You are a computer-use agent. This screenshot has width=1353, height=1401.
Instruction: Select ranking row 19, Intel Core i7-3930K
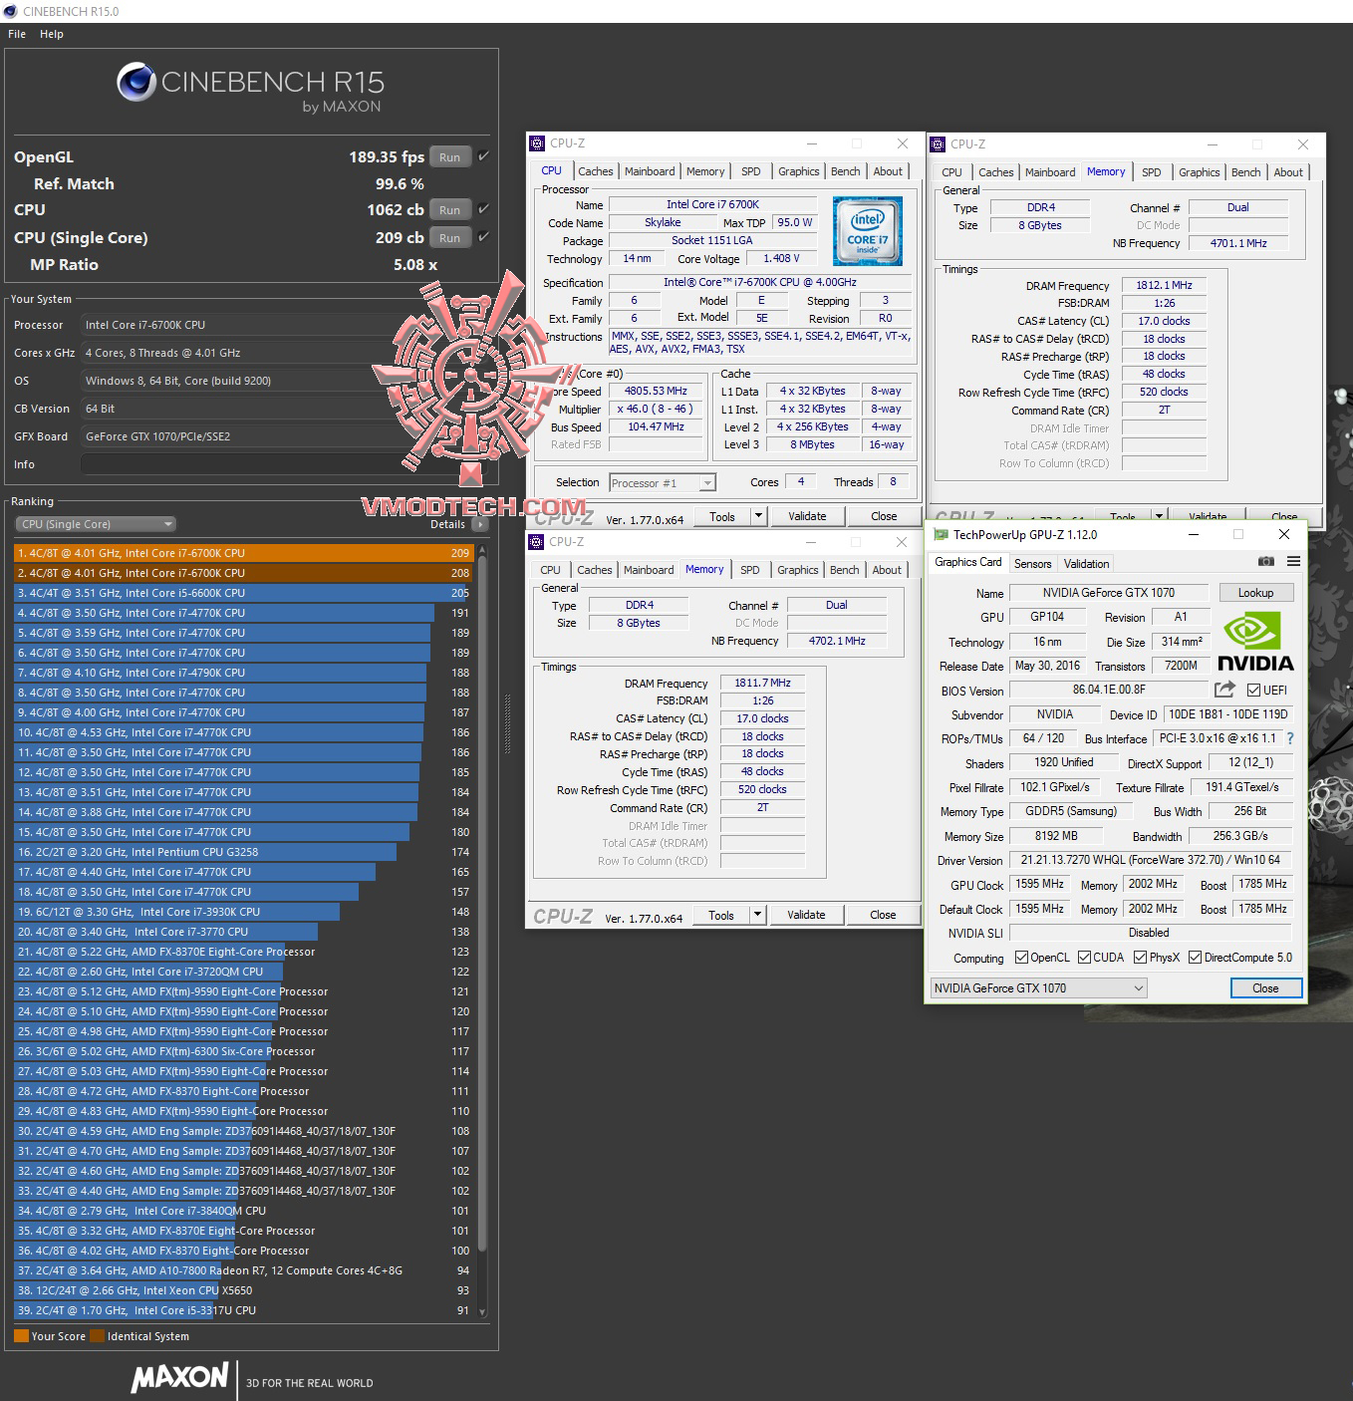(244, 912)
